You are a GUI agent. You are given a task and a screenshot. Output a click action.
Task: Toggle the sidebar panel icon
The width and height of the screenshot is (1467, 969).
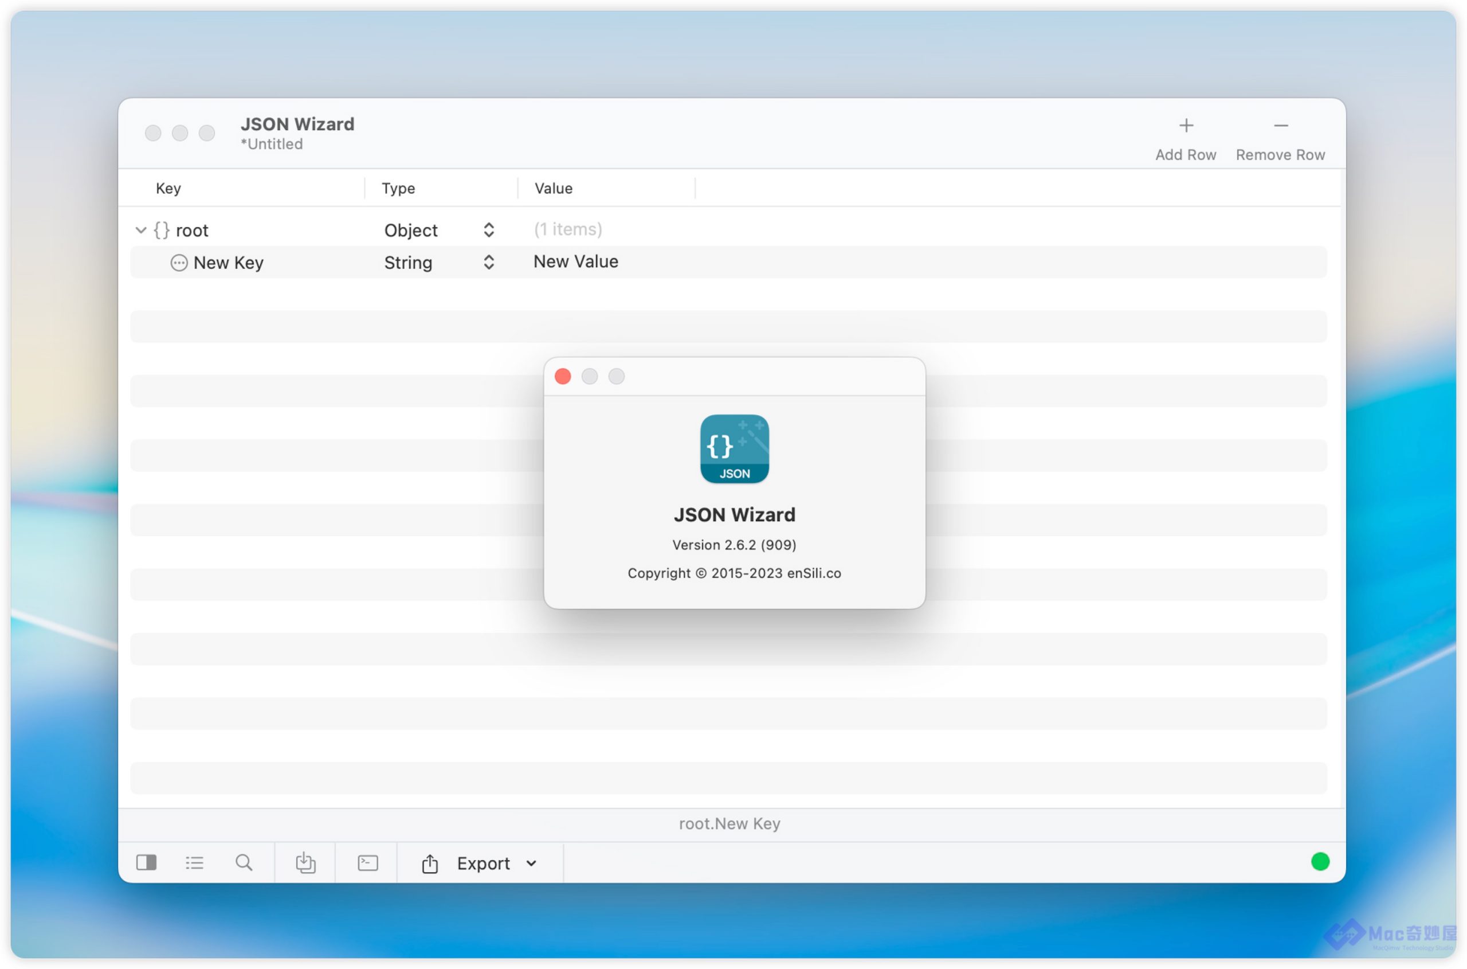(x=146, y=862)
